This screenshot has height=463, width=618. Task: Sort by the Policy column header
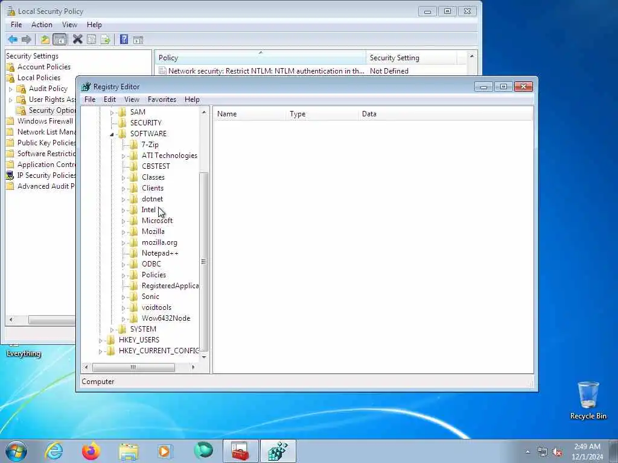(260, 57)
